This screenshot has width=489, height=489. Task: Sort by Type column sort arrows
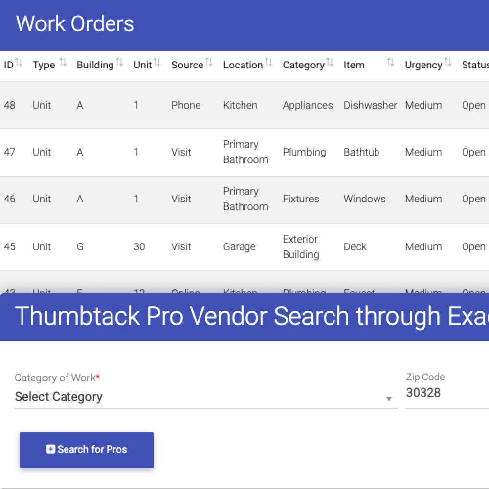pyautogui.click(x=63, y=62)
